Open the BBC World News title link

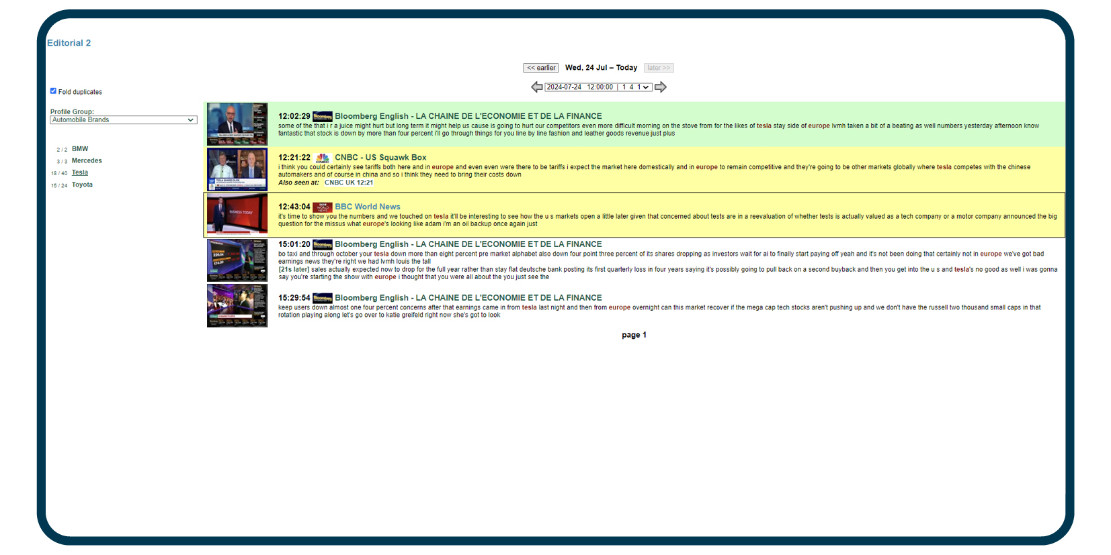pyautogui.click(x=368, y=207)
